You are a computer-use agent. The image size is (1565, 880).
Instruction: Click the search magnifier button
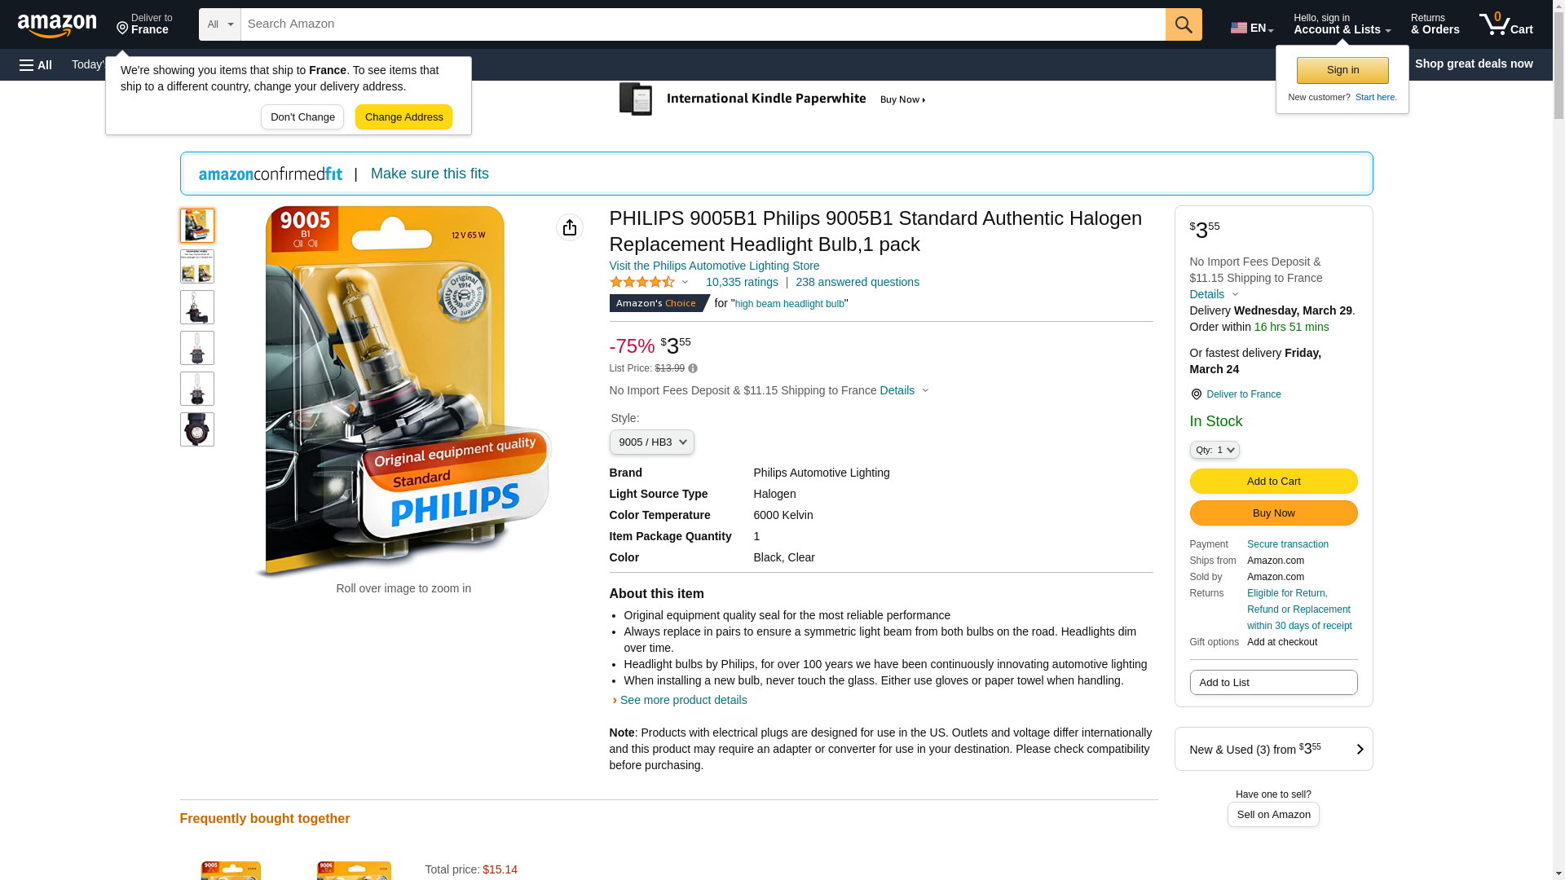[x=1183, y=24]
